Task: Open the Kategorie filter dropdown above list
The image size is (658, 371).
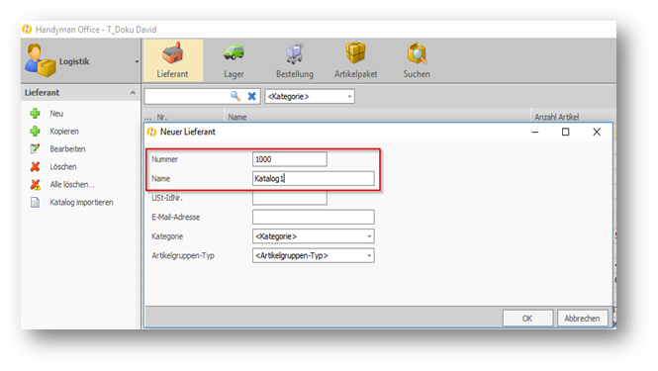Action: (310, 96)
